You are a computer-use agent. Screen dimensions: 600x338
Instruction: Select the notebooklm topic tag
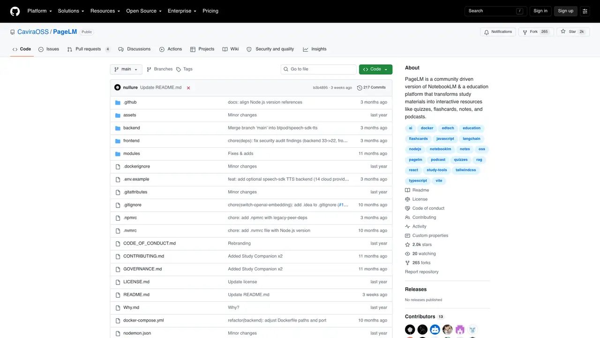440,149
